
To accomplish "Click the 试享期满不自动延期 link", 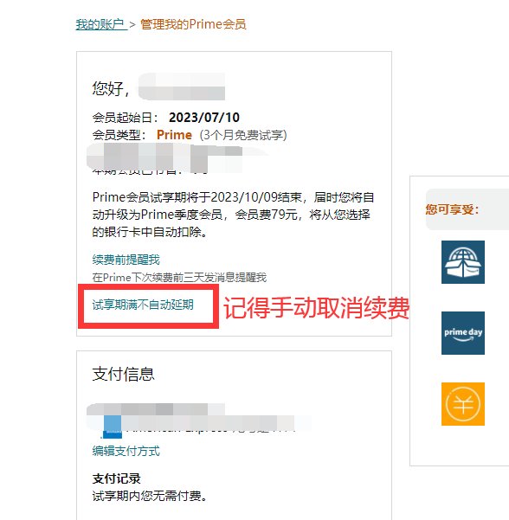I will pyautogui.click(x=143, y=305).
